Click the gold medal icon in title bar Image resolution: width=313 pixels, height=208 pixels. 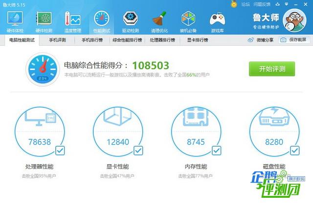point(234,4)
